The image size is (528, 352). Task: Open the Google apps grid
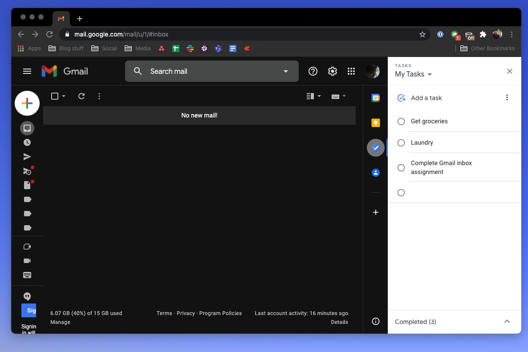coord(351,71)
